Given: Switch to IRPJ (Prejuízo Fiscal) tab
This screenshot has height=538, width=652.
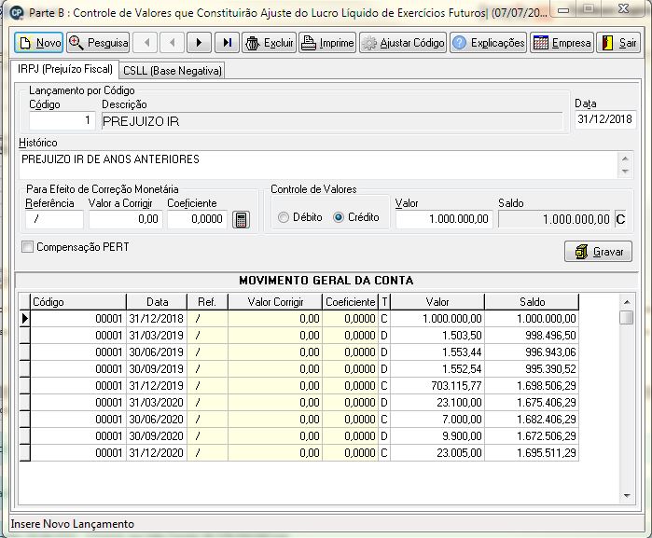Looking at the screenshot, I should (65, 69).
